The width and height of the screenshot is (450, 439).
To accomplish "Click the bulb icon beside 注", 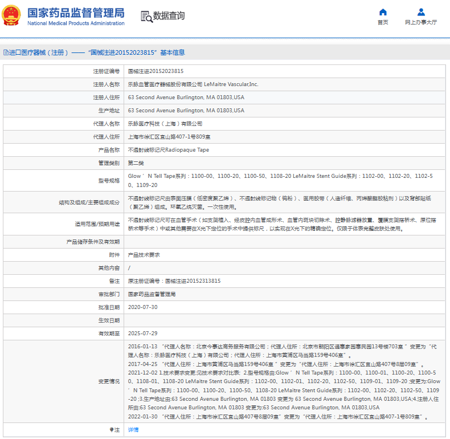I will click(112, 429).
